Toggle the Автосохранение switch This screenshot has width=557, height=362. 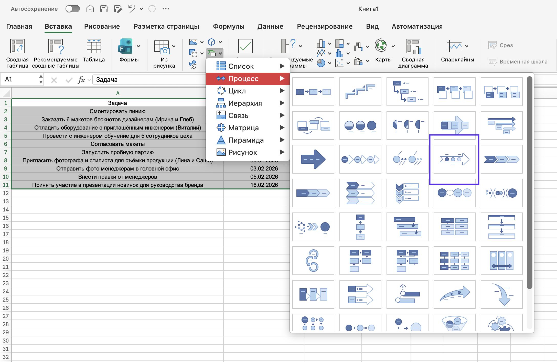click(72, 9)
